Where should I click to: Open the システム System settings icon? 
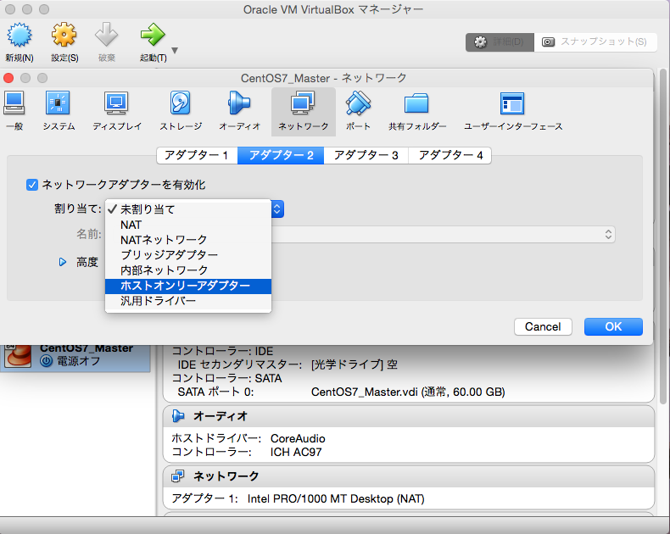pyautogui.click(x=58, y=103)
